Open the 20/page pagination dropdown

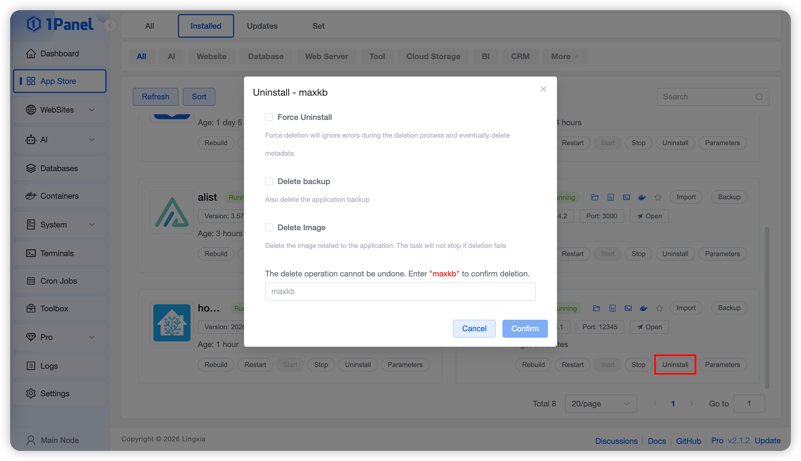click(601, 403)
